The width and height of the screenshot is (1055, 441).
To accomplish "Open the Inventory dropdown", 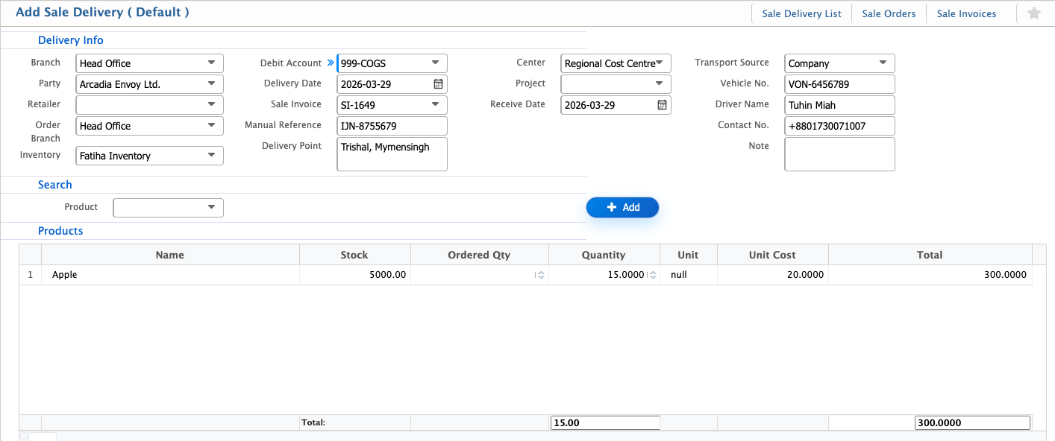I will point(211,156).
